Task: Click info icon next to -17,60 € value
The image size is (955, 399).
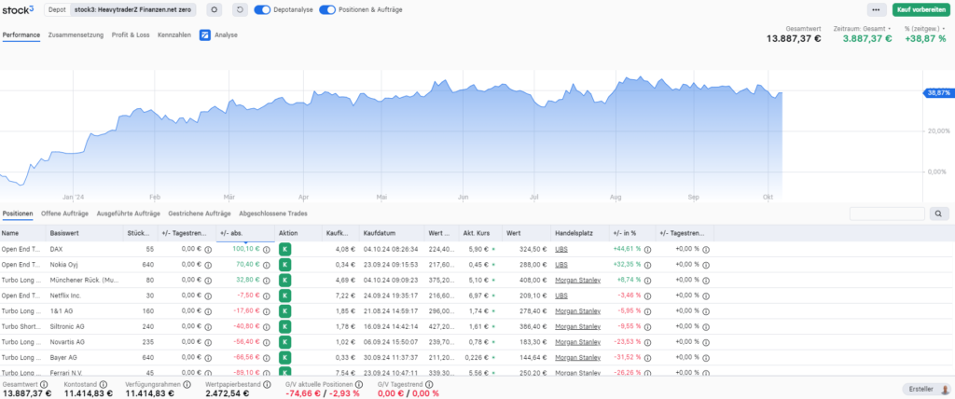Action: [x=267, y=310]
